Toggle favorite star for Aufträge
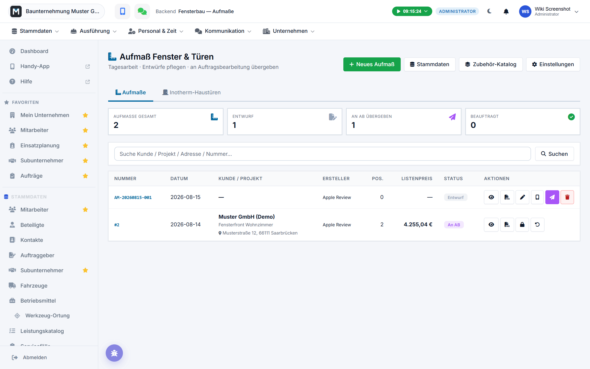Screen dimensions: 590x369 click(x=85, y=176)
